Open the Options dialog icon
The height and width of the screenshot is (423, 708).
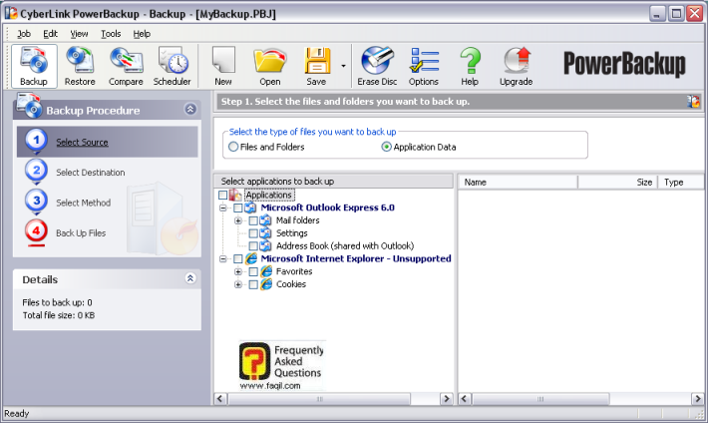coord(424,66)
